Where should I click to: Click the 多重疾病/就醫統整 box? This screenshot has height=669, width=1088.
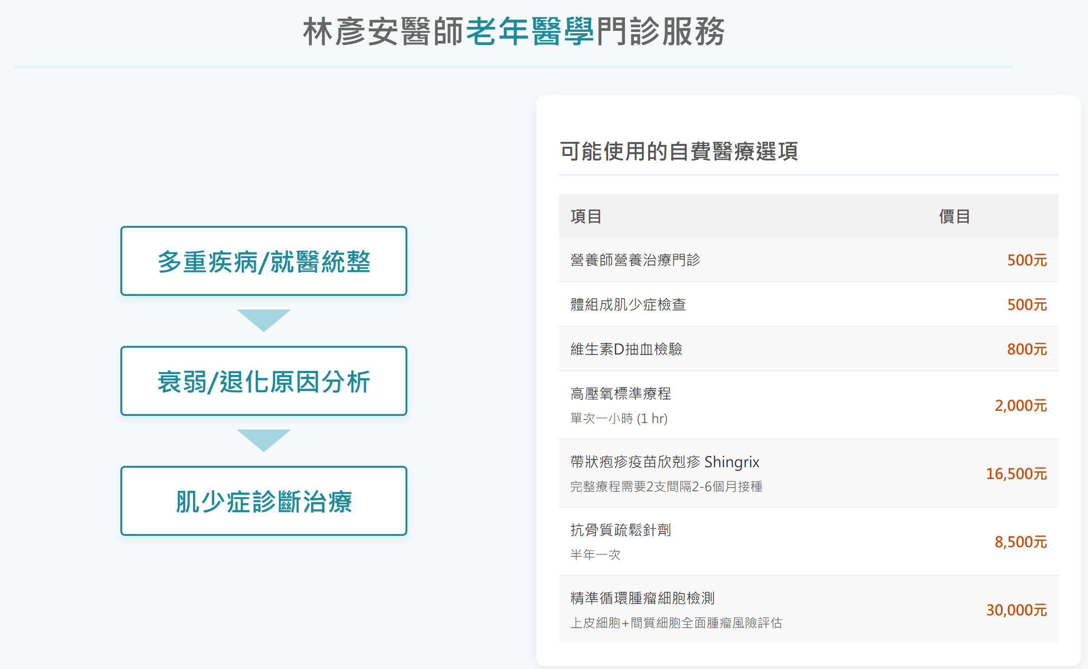264,261
